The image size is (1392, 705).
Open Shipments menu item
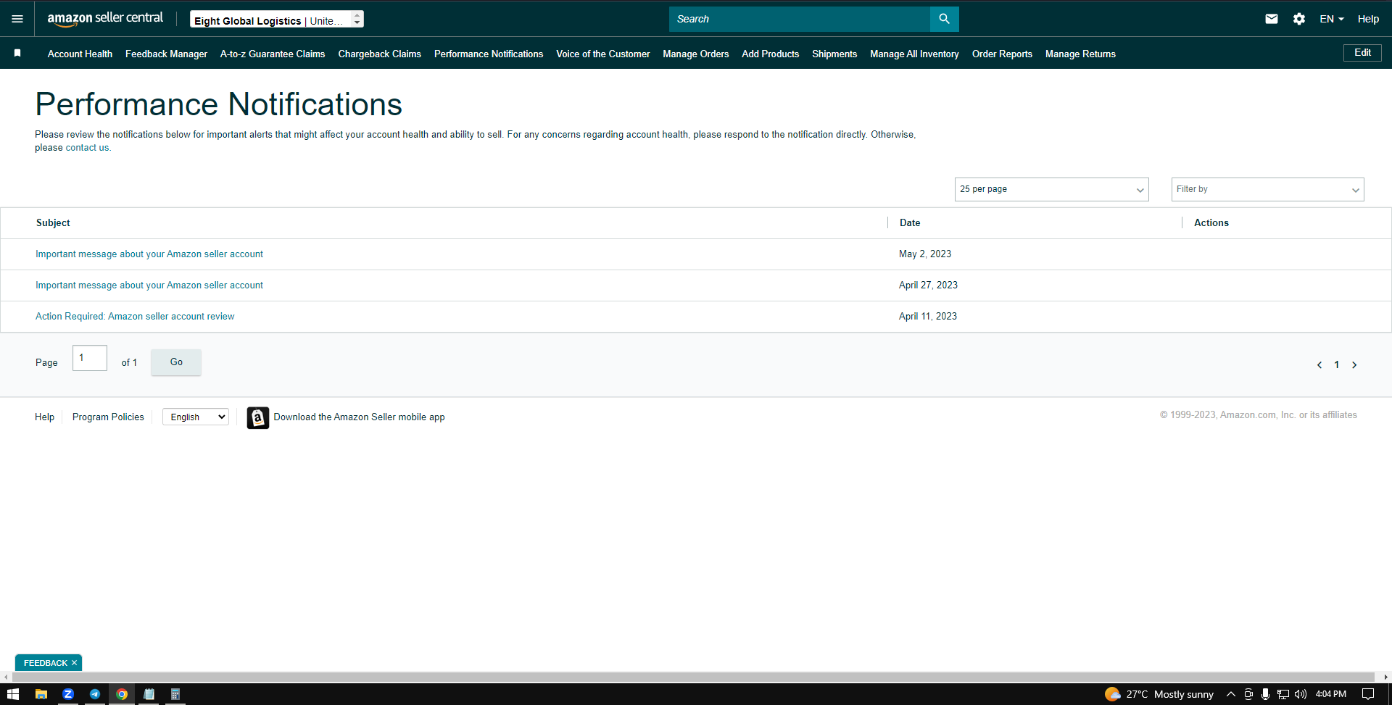pos(834,54)
